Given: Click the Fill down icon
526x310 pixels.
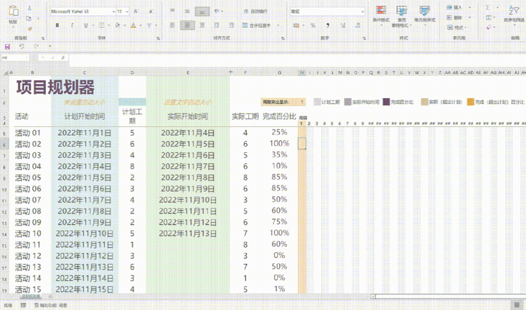Looking at the screenshot, I should tap(489, 18).
